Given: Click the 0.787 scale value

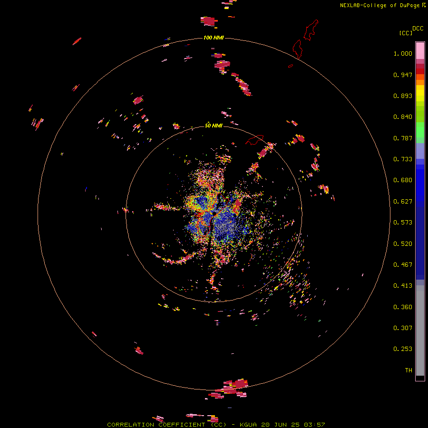Looking at the screenshot, I should point(403,138).
